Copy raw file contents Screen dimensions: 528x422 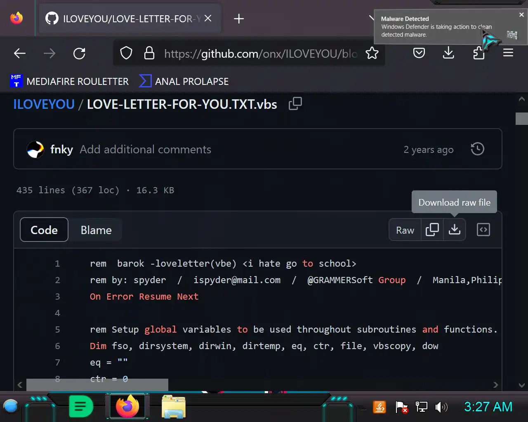pos(432,230)
